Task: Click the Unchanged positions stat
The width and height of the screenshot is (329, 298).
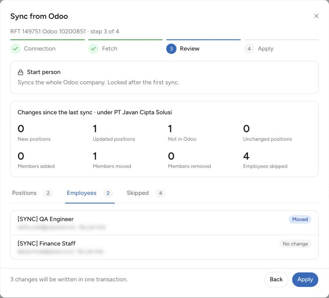Action: click(x=267, y=133)
